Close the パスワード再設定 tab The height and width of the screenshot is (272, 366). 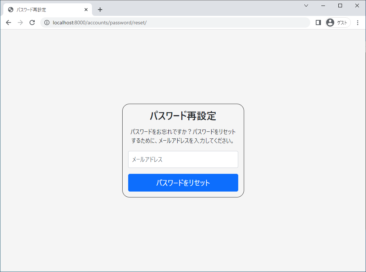coord(86,10)
